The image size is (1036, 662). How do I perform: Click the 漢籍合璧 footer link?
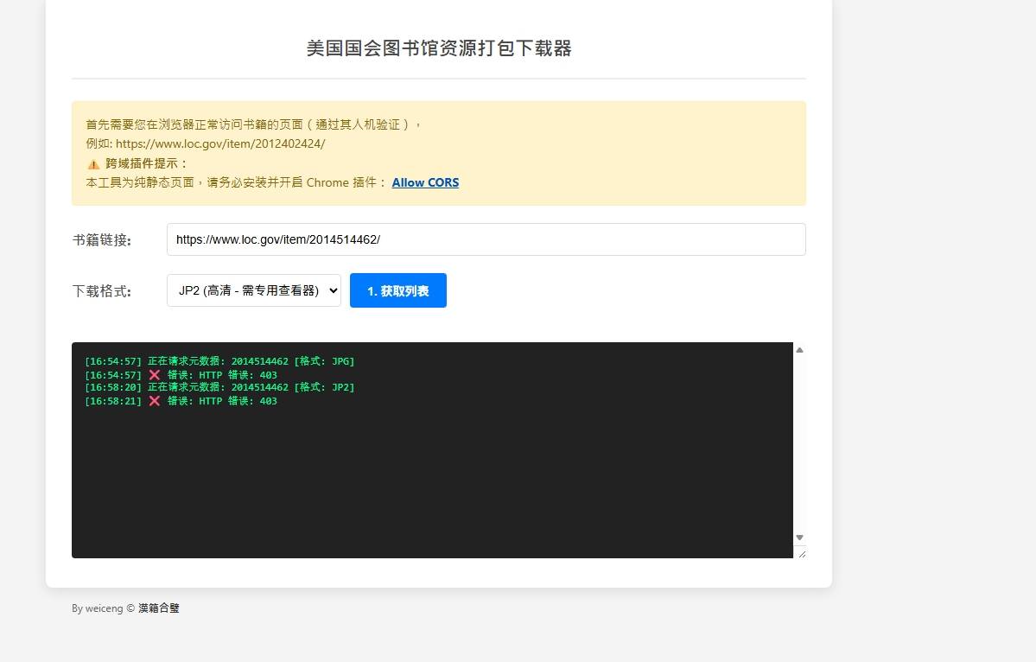point(159,608)
